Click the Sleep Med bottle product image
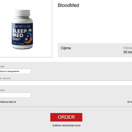This screenshot has height=132, width=132. (x=22, y=29)
